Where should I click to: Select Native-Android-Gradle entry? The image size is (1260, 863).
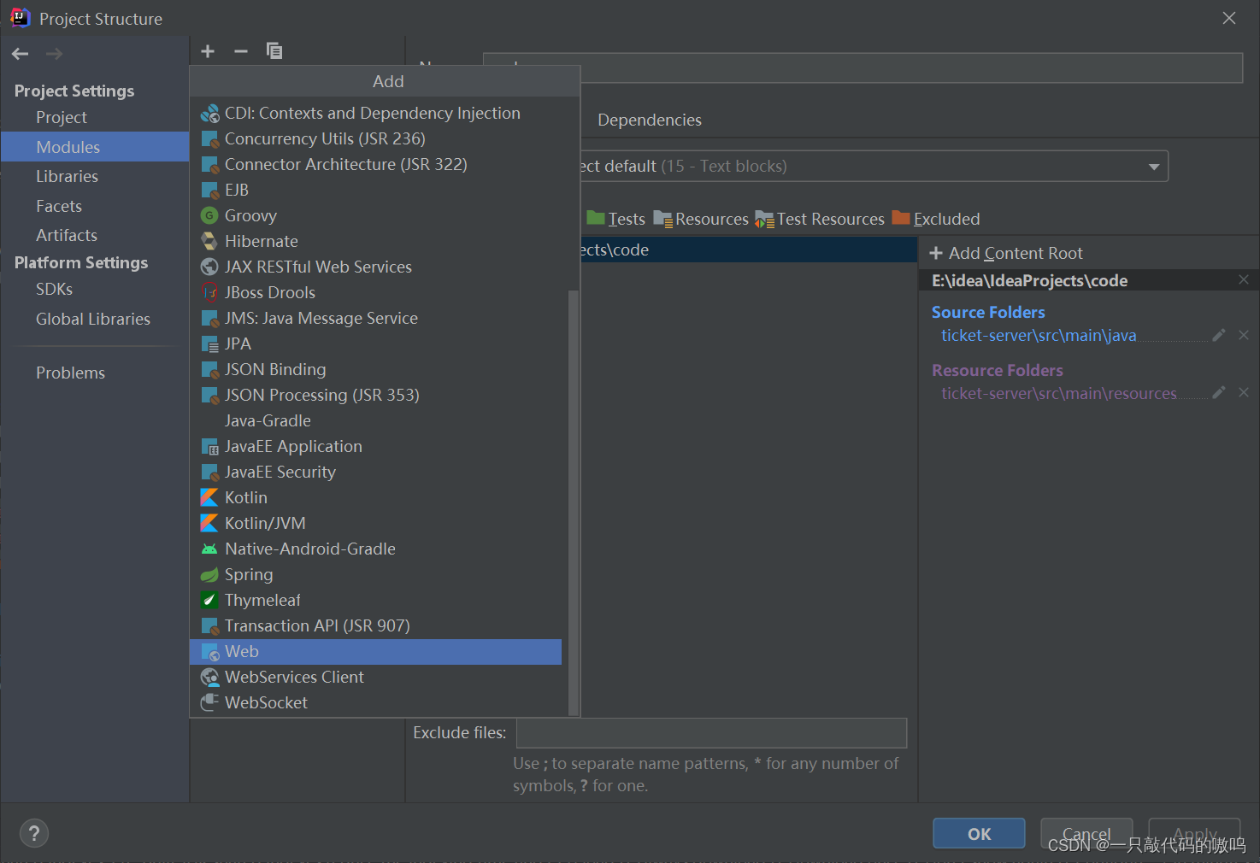pyautogui.click(x=375, y=549)
